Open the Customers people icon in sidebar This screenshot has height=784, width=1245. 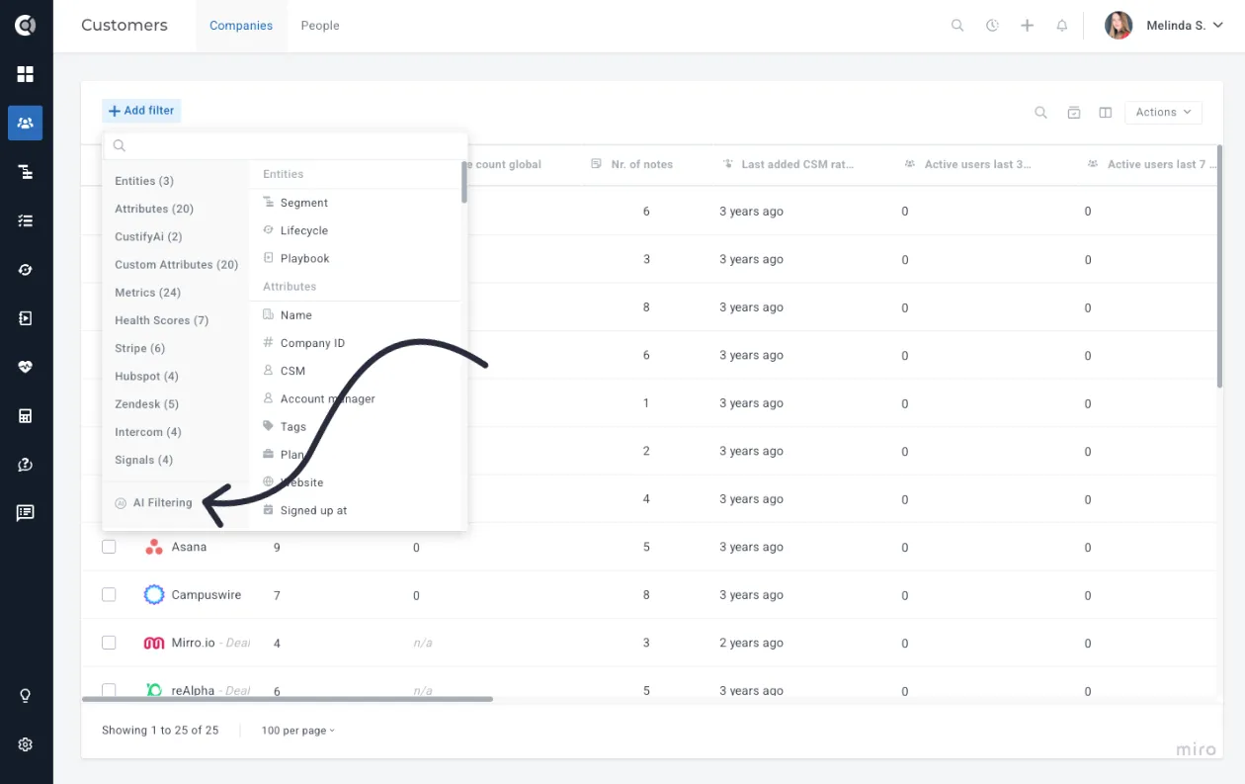pos(26,123)
